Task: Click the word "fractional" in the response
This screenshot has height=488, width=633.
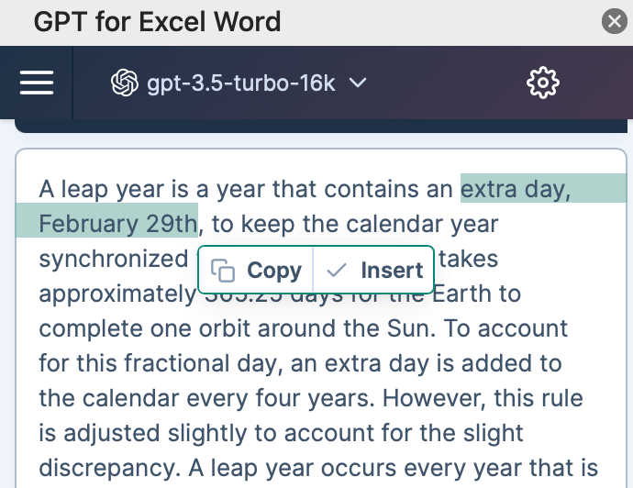Action: (177, 363)
